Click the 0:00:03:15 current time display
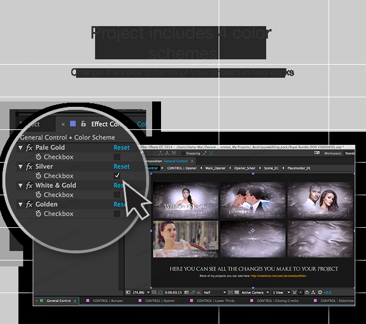This screenshot has width=366, height=324. (173, 293)
